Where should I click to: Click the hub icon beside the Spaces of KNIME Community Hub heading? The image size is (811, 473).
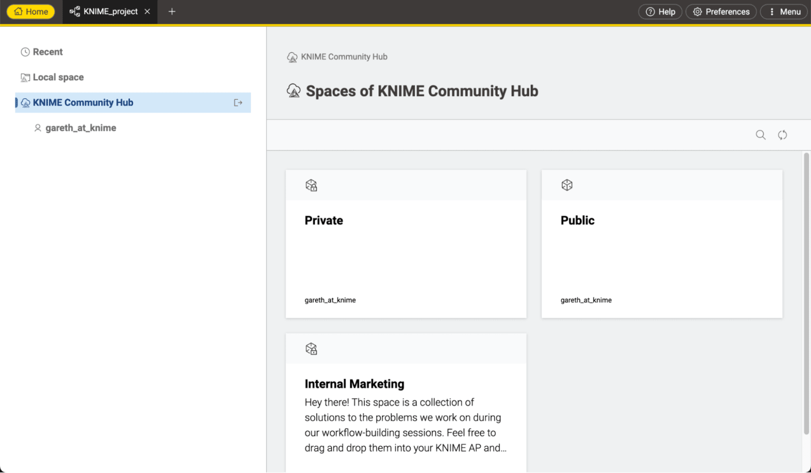point(294,91)
